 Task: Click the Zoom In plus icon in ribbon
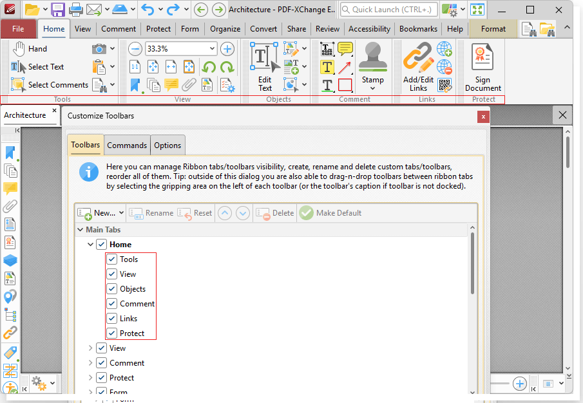tap(227, 49)
